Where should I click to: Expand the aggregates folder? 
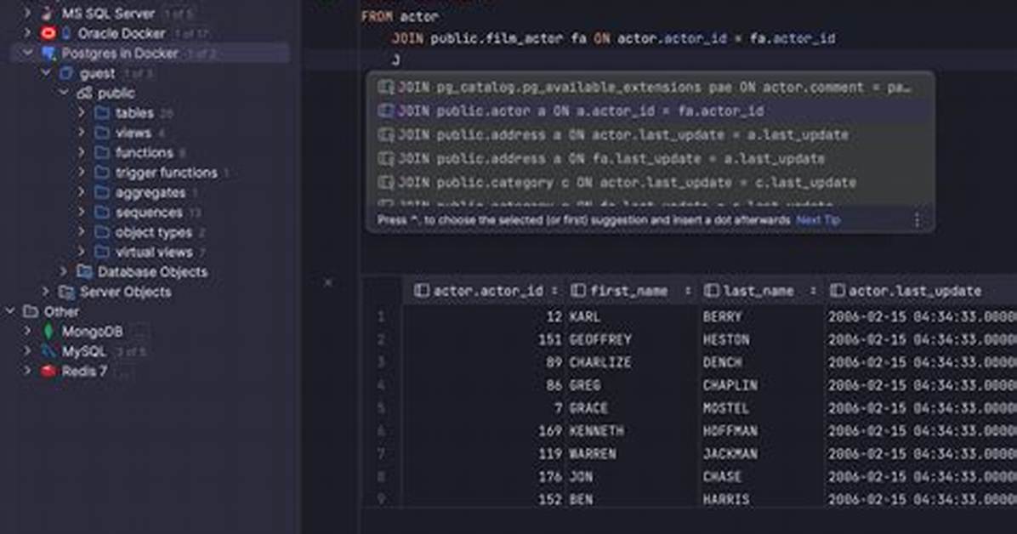pos(81,192)
